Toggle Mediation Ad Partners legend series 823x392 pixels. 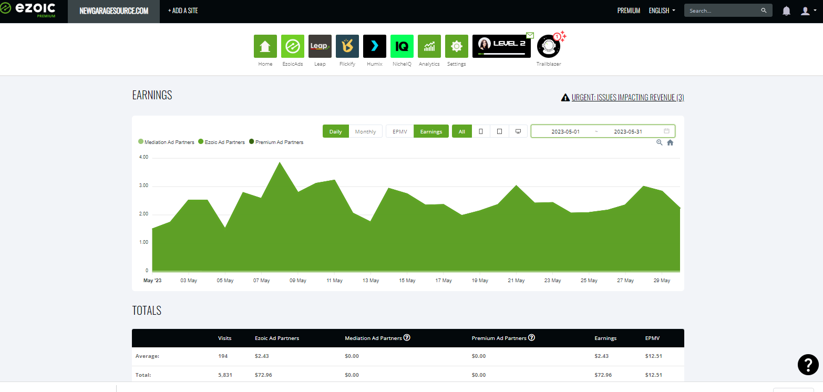click(x=166, y=142)
